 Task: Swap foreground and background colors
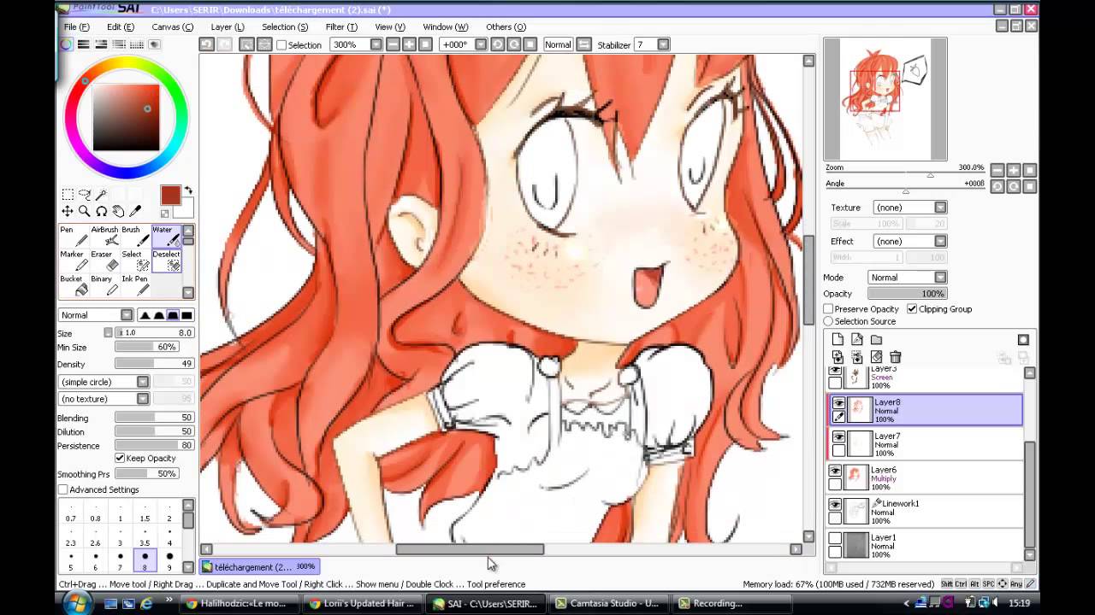click(x=188, y=190)
